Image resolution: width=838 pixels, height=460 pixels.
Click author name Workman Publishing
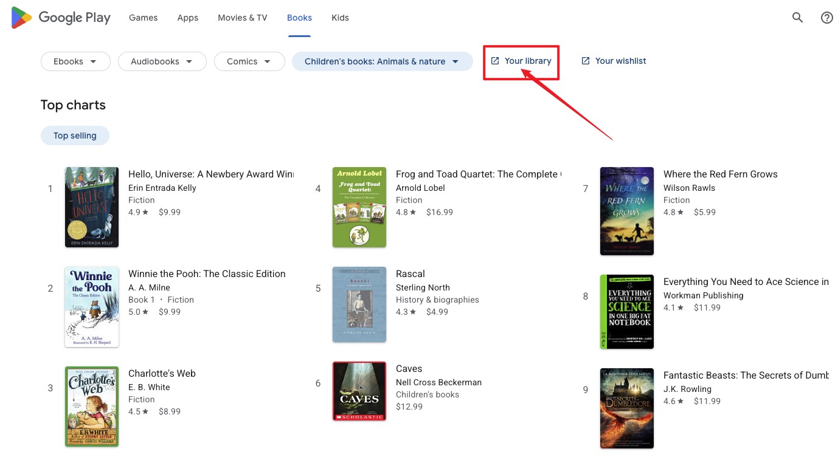point(704,295)
